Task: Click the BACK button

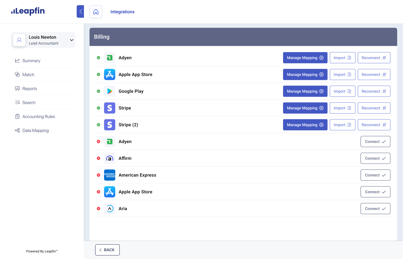Action: pyautogui.click(x=107, y=250)
